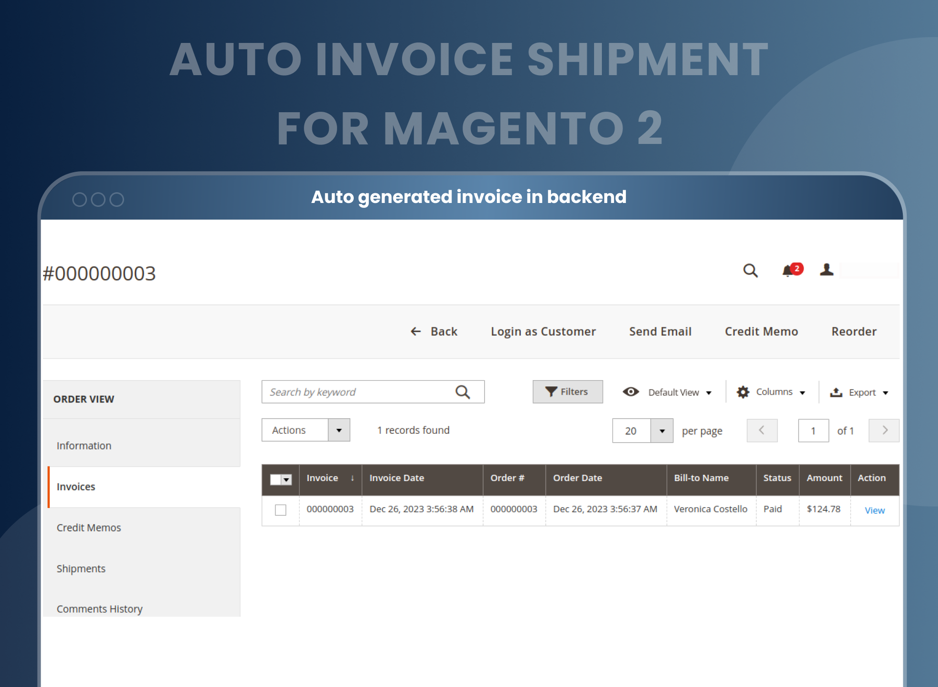This screenshot has height=687, width=938.
Task: Click the Reorder button
Action: pos(854,331)
